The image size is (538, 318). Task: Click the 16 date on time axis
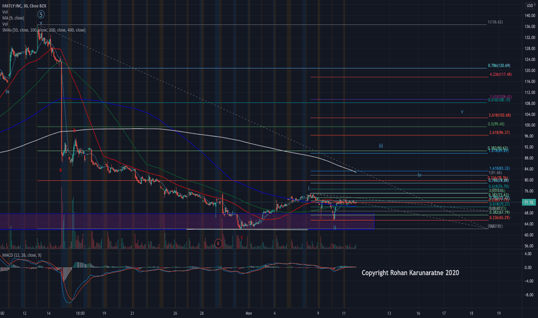tap(419, 313)
